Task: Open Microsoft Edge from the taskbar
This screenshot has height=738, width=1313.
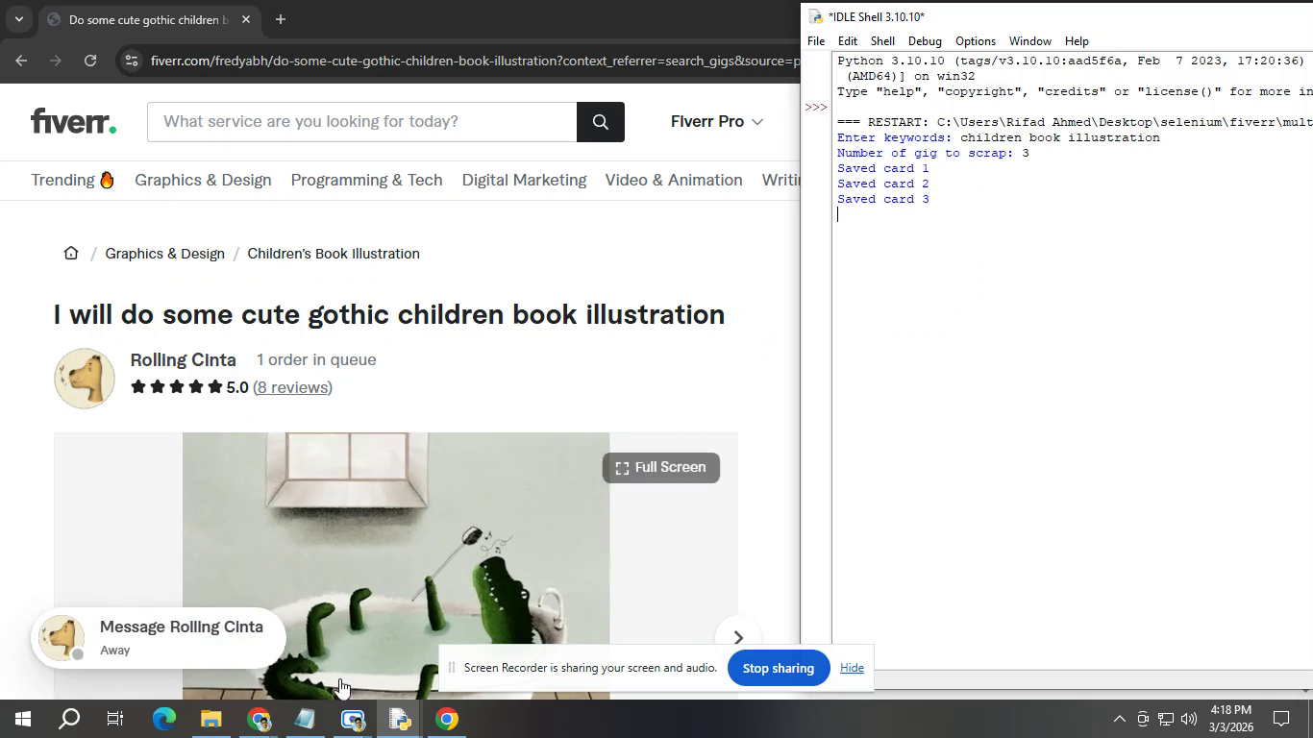Action: coord(164,719)
